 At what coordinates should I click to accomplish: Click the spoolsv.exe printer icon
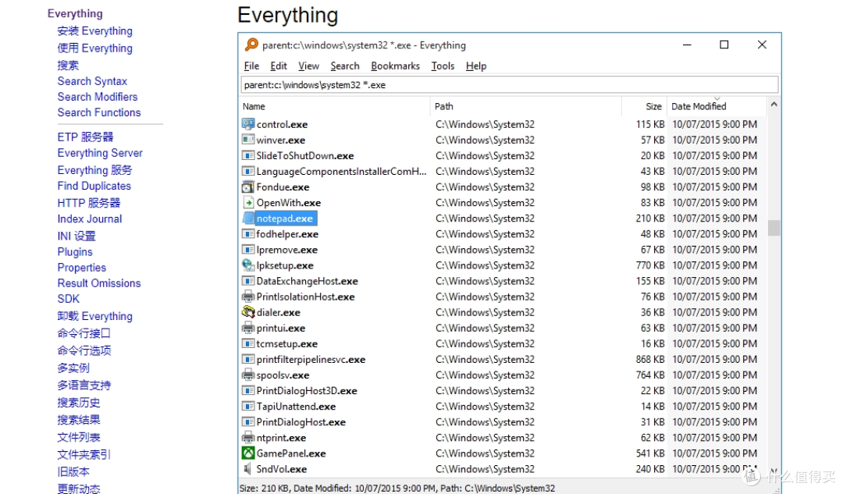[248, 375]
